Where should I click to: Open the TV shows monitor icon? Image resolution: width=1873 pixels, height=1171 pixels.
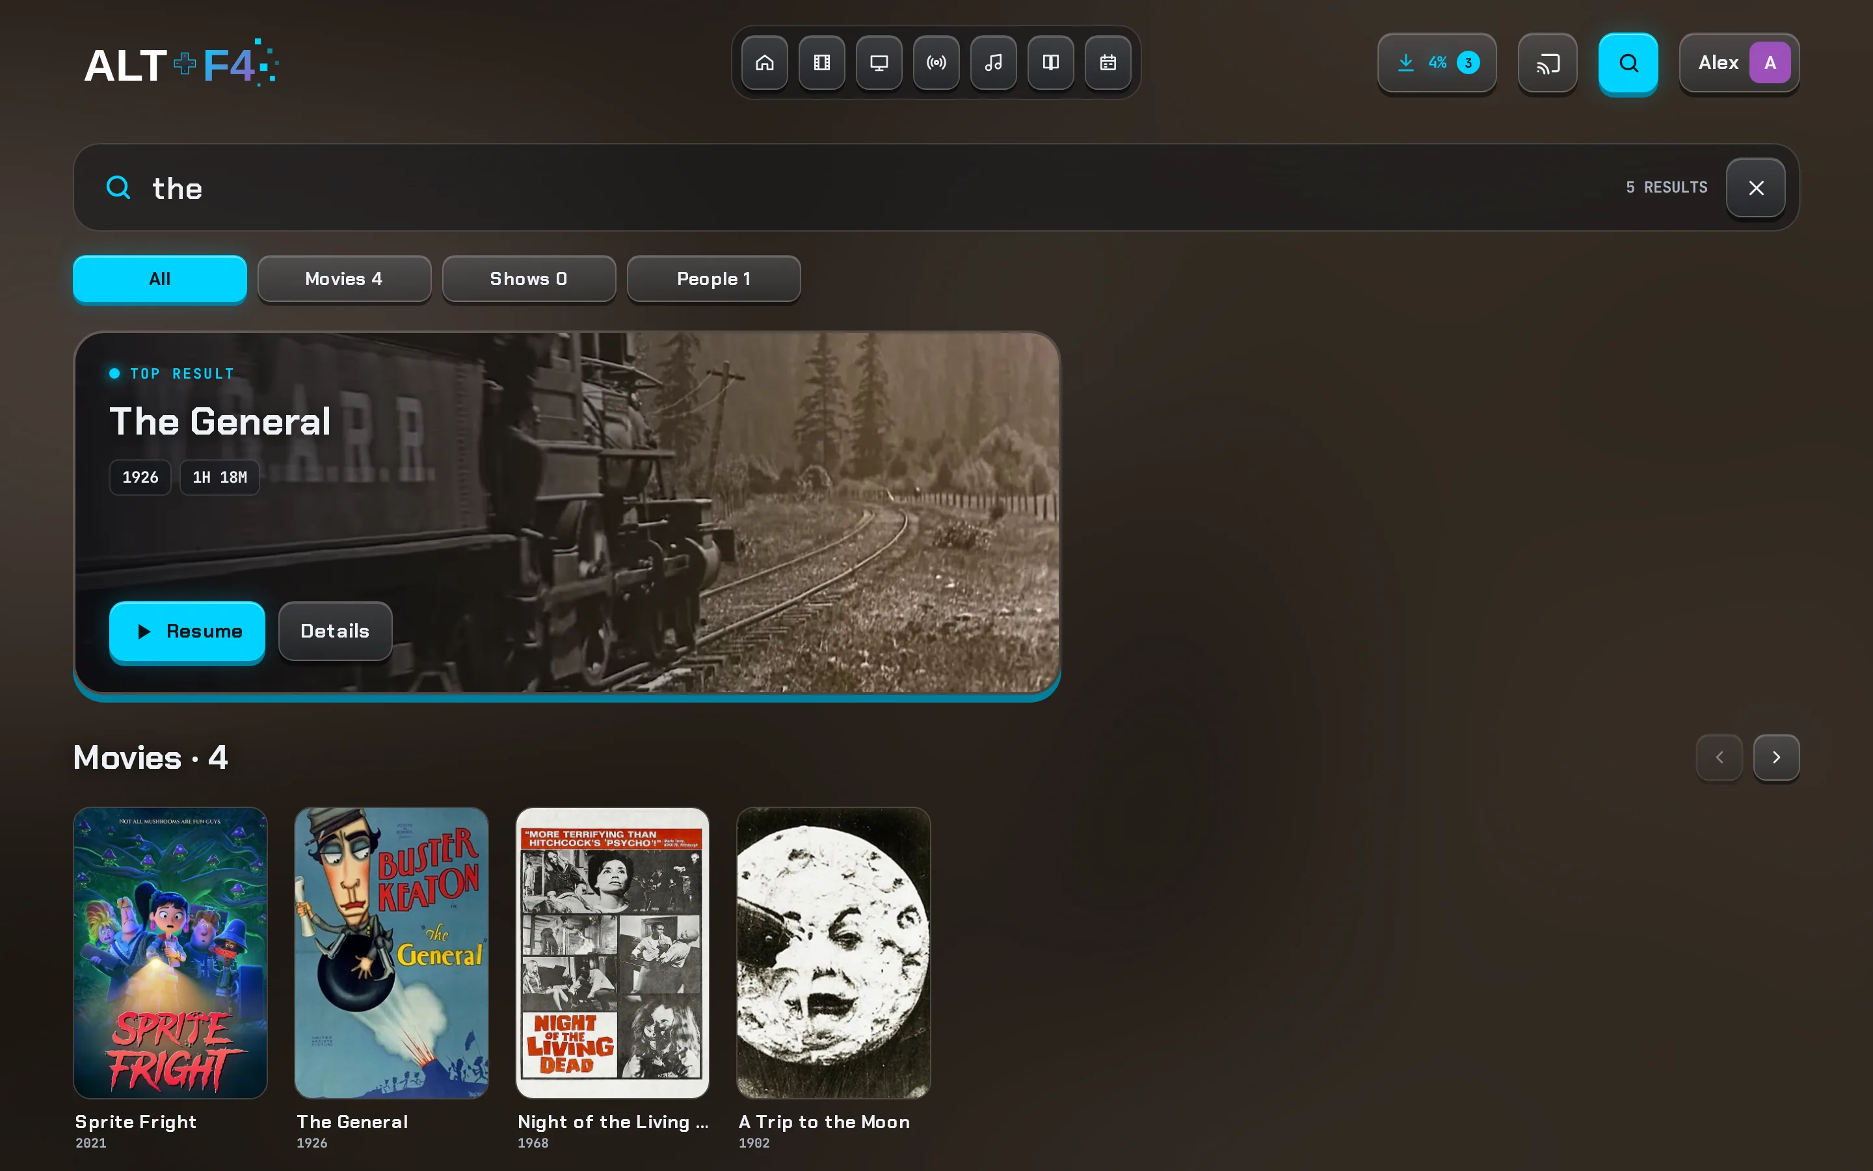pos(879,62)
